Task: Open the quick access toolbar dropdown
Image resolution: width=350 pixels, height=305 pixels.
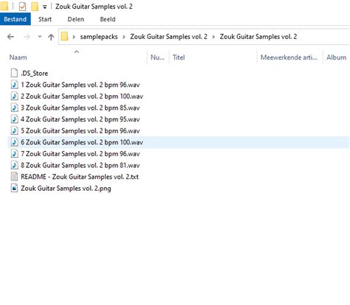Action: click(45, 7)
